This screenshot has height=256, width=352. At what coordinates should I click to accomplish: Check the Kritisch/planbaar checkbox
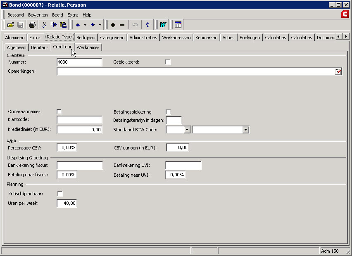(60, 194)
